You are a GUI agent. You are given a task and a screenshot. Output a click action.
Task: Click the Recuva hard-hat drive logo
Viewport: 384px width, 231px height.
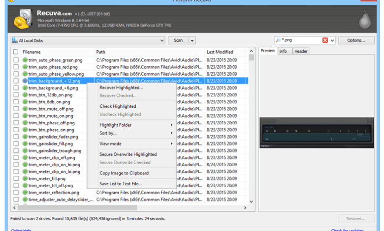click(23, 19)
